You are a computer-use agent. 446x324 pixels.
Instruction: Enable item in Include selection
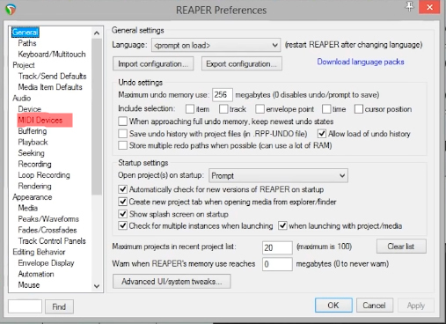click(190, 109)
